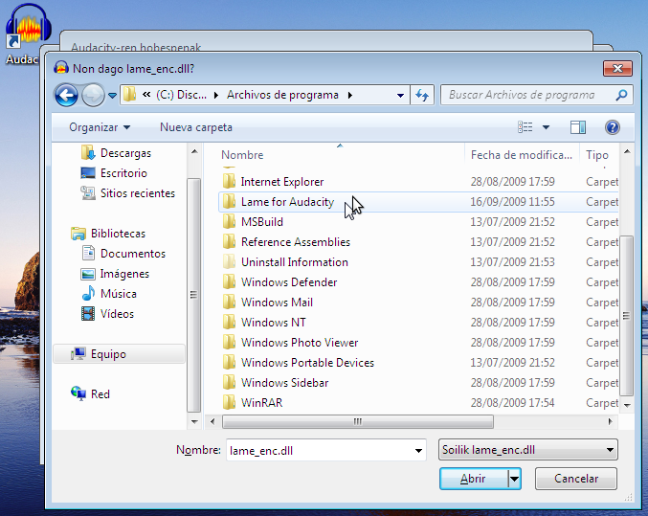Click the Forward navigation arrow

click(x=93, y=95)
